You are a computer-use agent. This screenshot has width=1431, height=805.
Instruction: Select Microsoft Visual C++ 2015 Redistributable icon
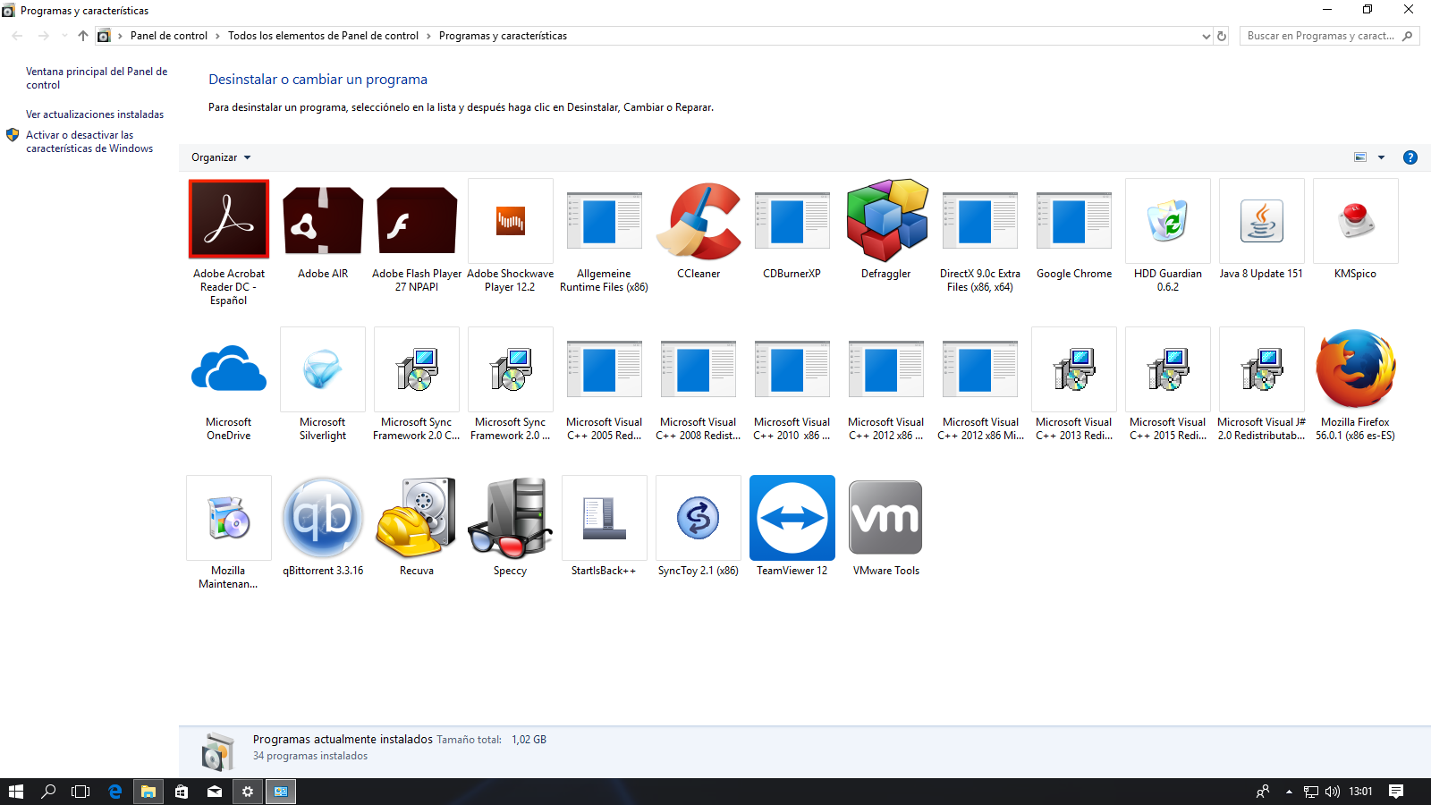[1168, 369]
